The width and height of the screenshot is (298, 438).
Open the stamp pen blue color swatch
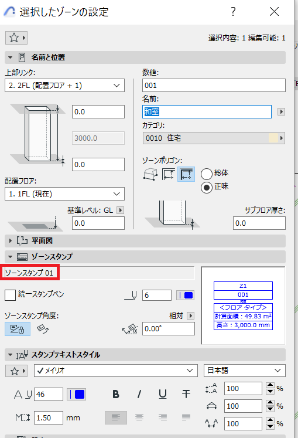185,296
